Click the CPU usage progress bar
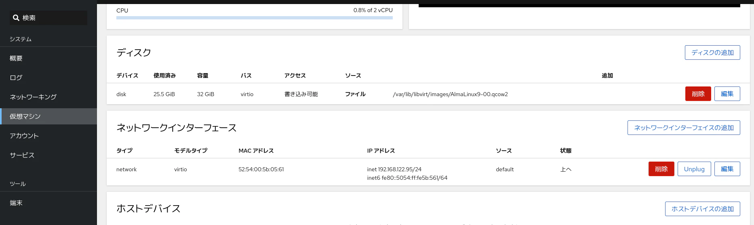754x225 pixels. pos(255,18)
